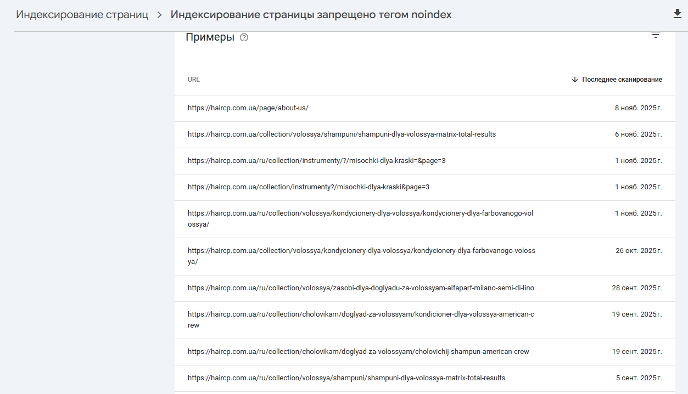
Task: Toggle sort arrow by Последнее сканирование
Action: pyautogui.click(x=575, y=80)
